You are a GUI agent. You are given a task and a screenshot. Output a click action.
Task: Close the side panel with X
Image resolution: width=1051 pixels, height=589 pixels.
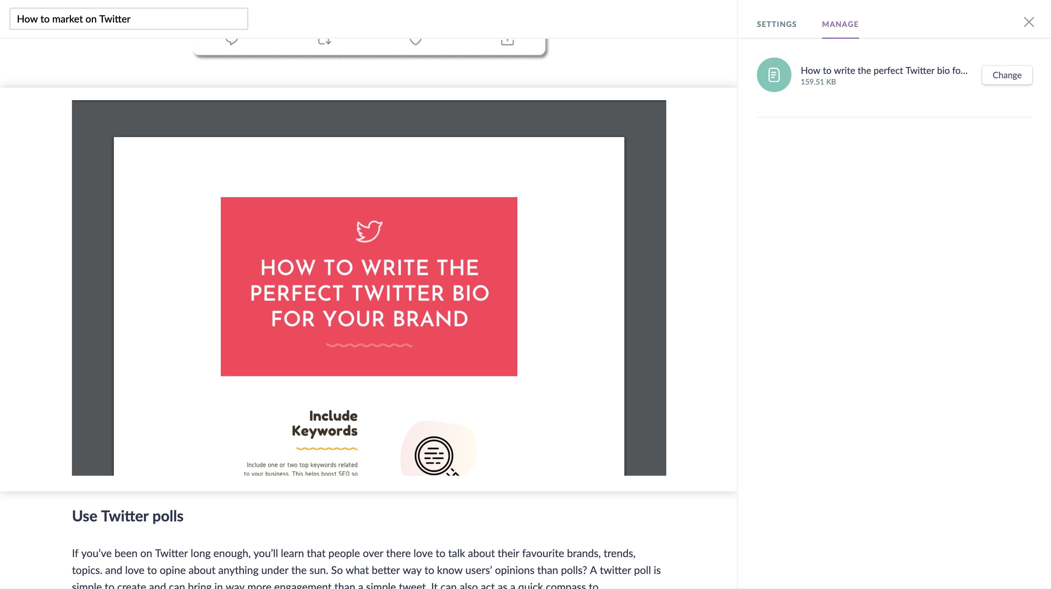click(1028, 22)
